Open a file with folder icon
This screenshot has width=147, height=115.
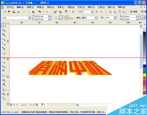coord(9,12)
